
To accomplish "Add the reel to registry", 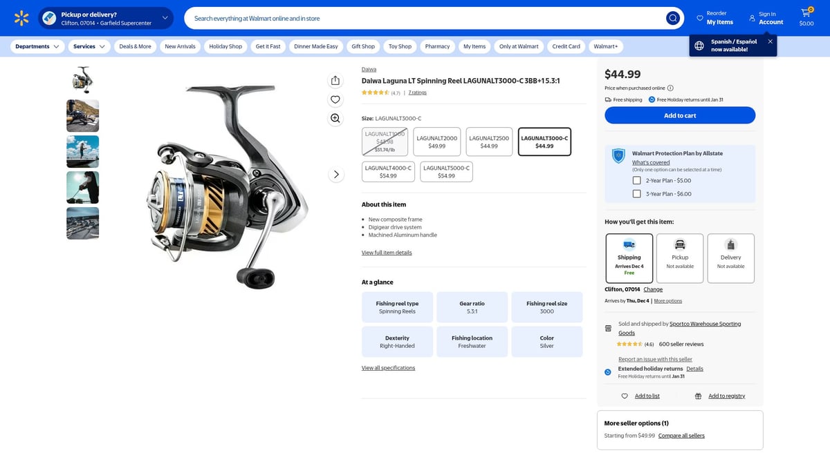I will pyautogui.click(x=726, y=396).
